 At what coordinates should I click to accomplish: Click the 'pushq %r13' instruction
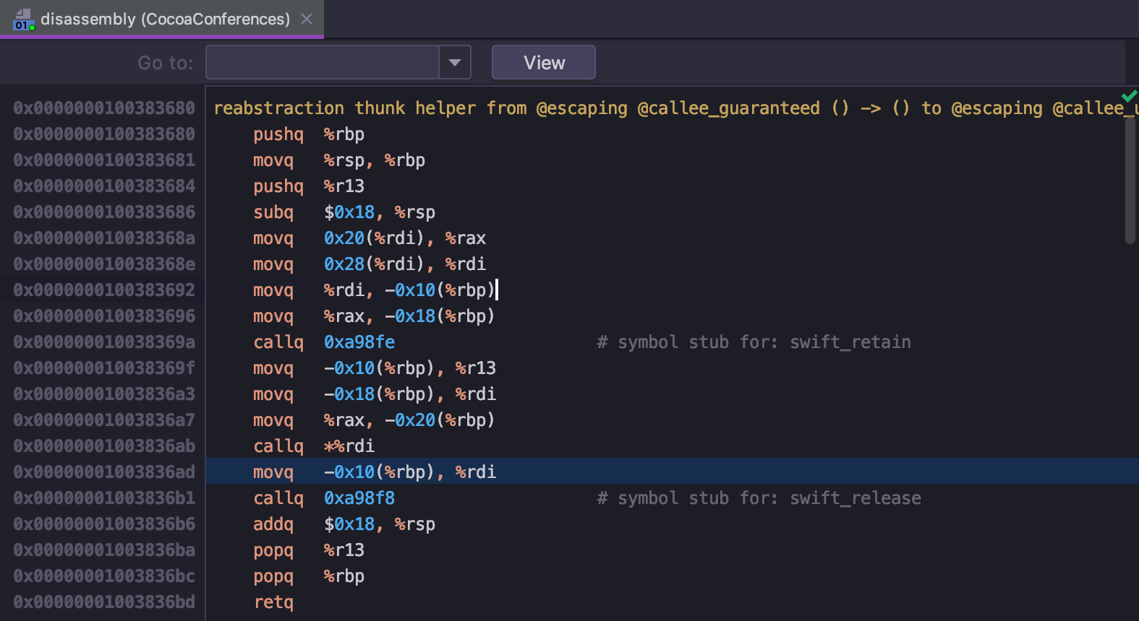click(x=309, y=186)
